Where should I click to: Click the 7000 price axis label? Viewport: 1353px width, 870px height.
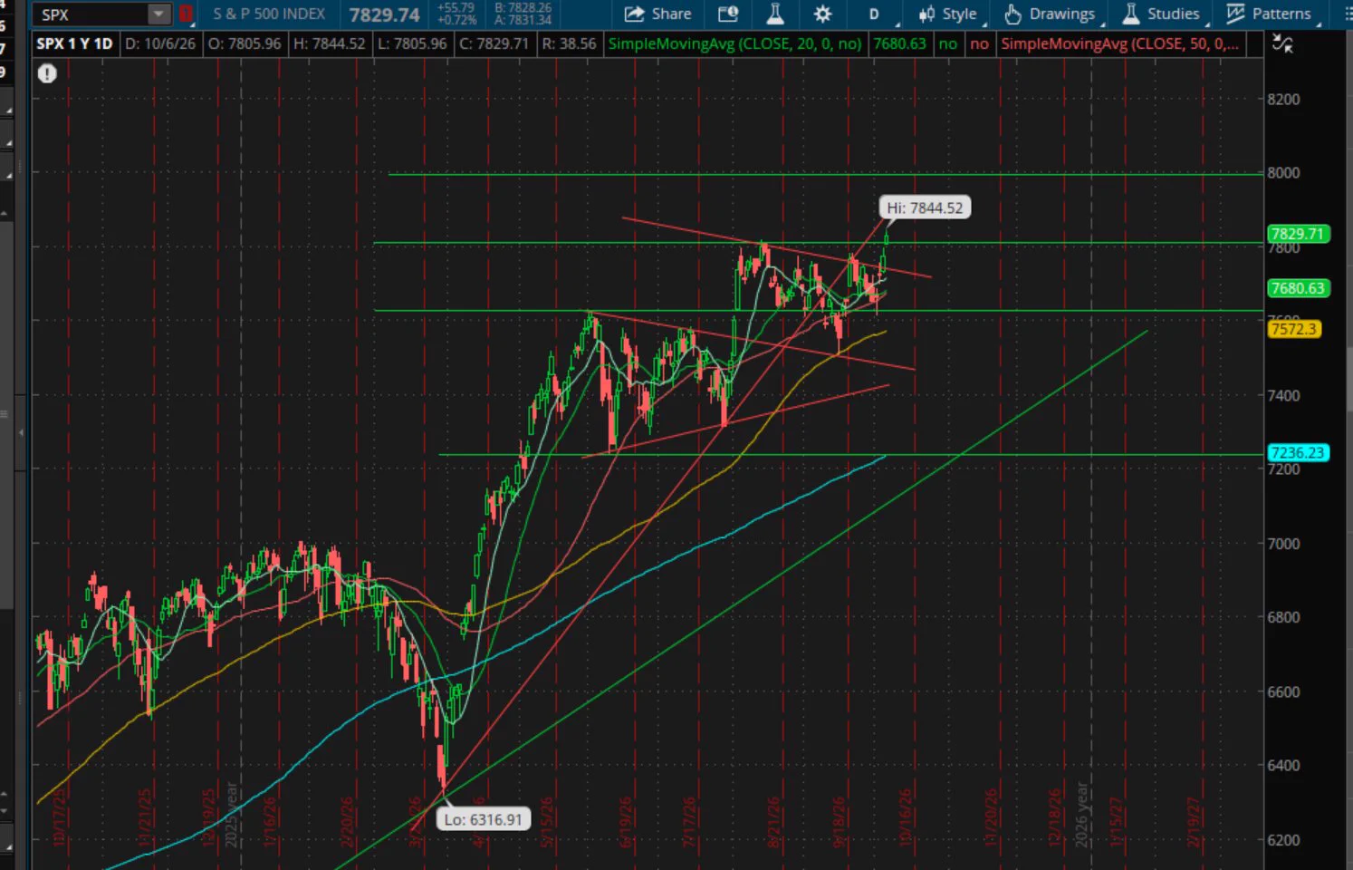pos(1283,544)
